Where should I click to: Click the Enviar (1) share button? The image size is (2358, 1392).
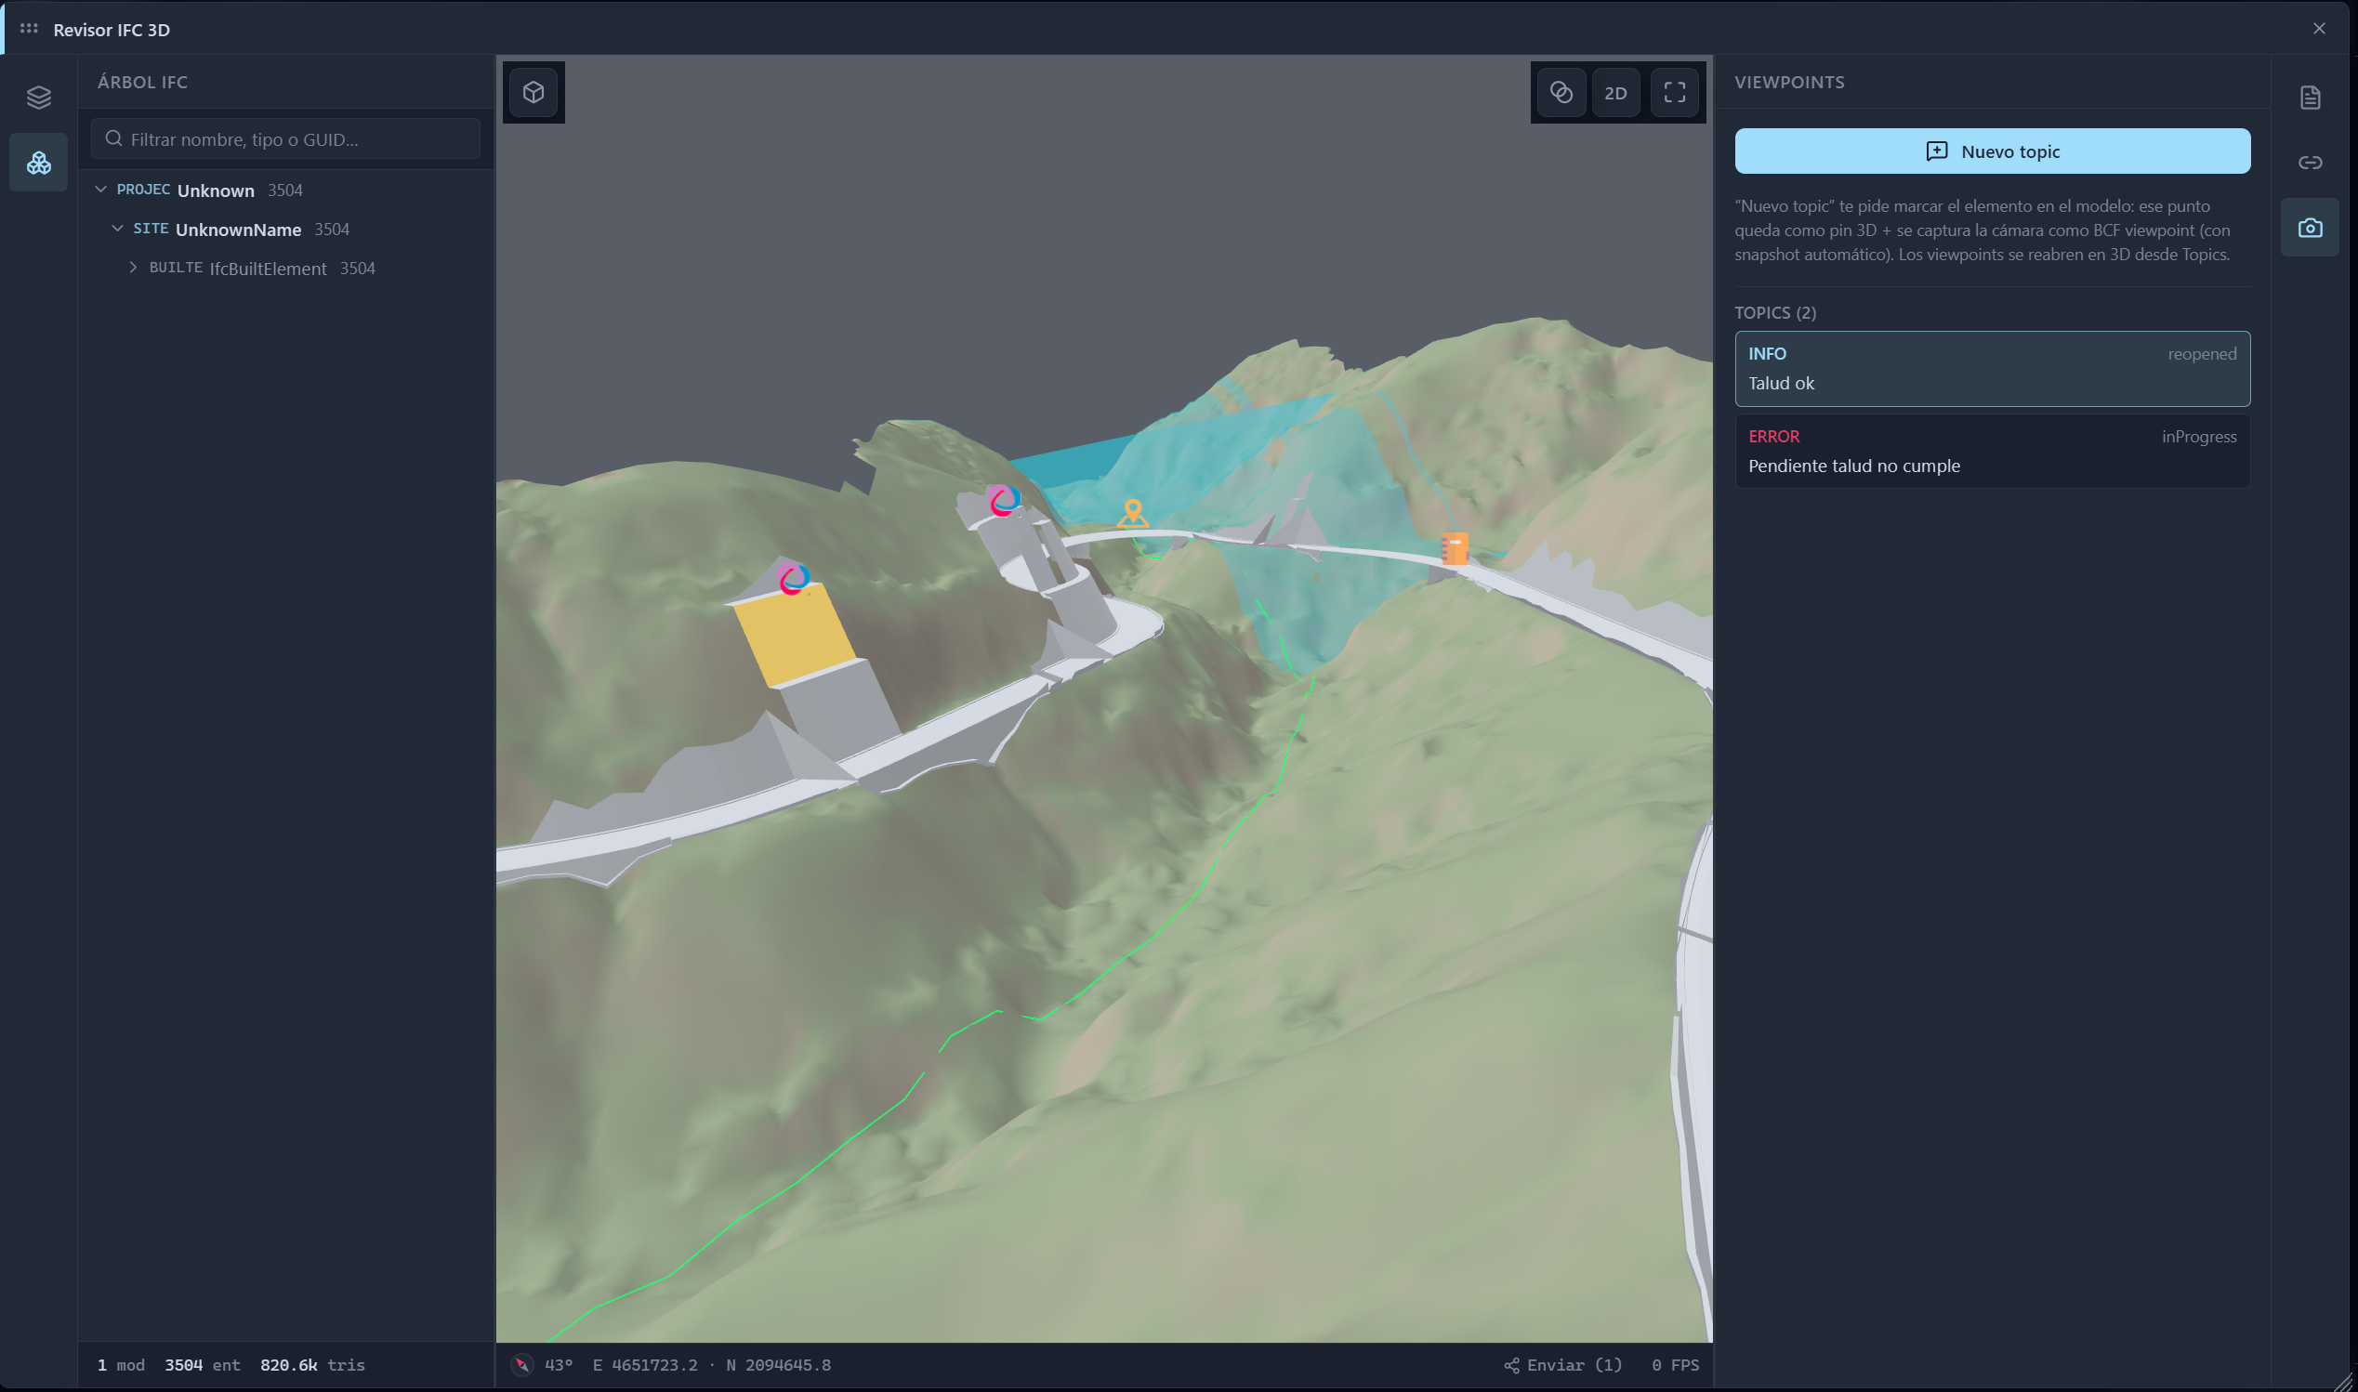1562,1365
